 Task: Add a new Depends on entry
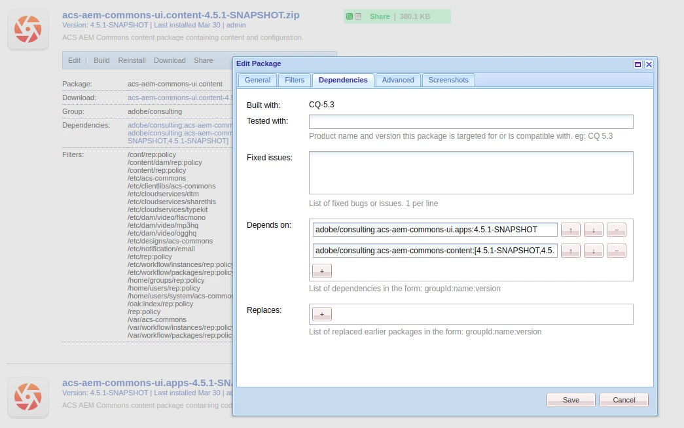coord(322,271)
